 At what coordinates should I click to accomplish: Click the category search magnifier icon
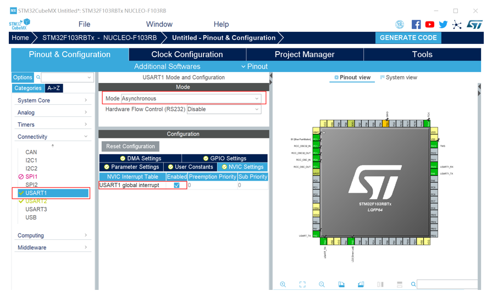pyautogui.click(x=38, y=77)
